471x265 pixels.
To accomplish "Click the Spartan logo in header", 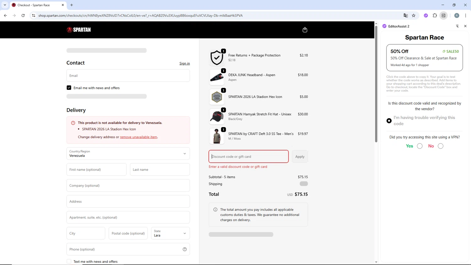I will [78, 30].
